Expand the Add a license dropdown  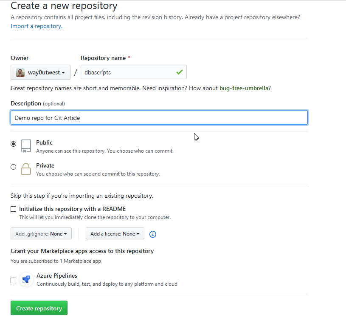115,234
